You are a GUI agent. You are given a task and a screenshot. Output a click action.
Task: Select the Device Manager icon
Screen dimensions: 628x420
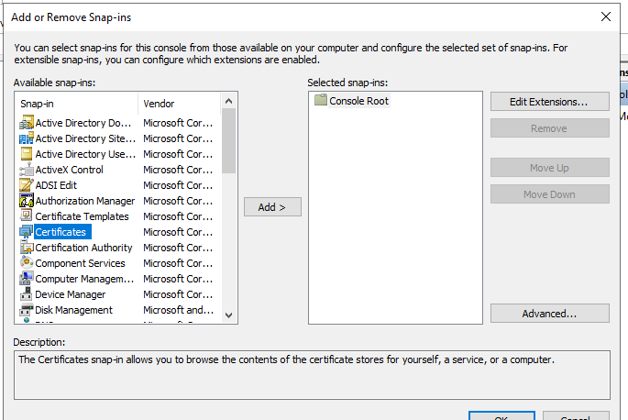[27, 294]
